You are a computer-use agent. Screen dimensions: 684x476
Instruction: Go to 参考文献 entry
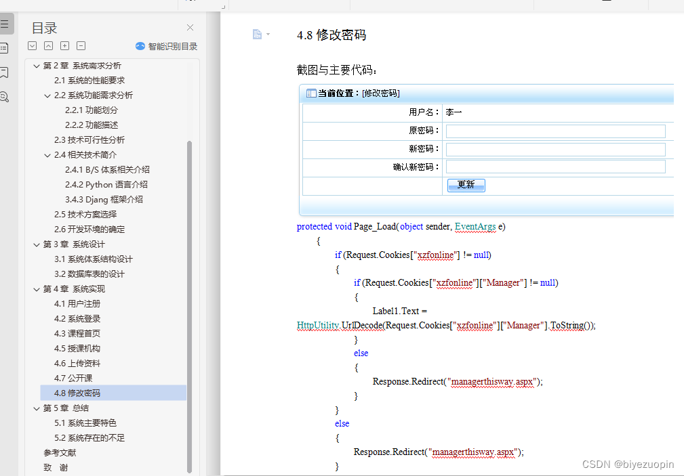pos(60,453)
